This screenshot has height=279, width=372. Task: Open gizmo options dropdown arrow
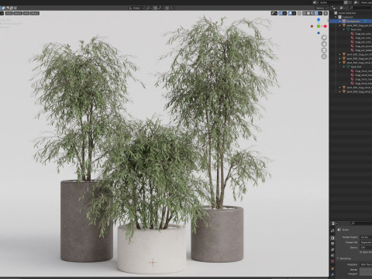tap(284, 13)
